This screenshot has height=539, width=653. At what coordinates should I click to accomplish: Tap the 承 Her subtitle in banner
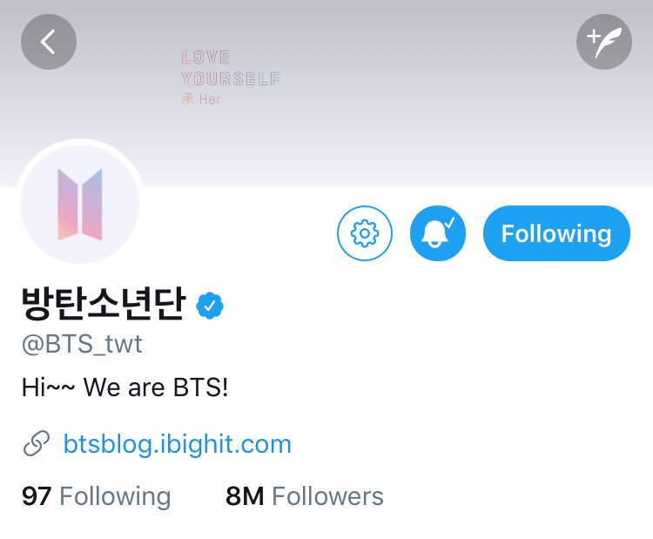pyautogui.click(x=201, y=99)
